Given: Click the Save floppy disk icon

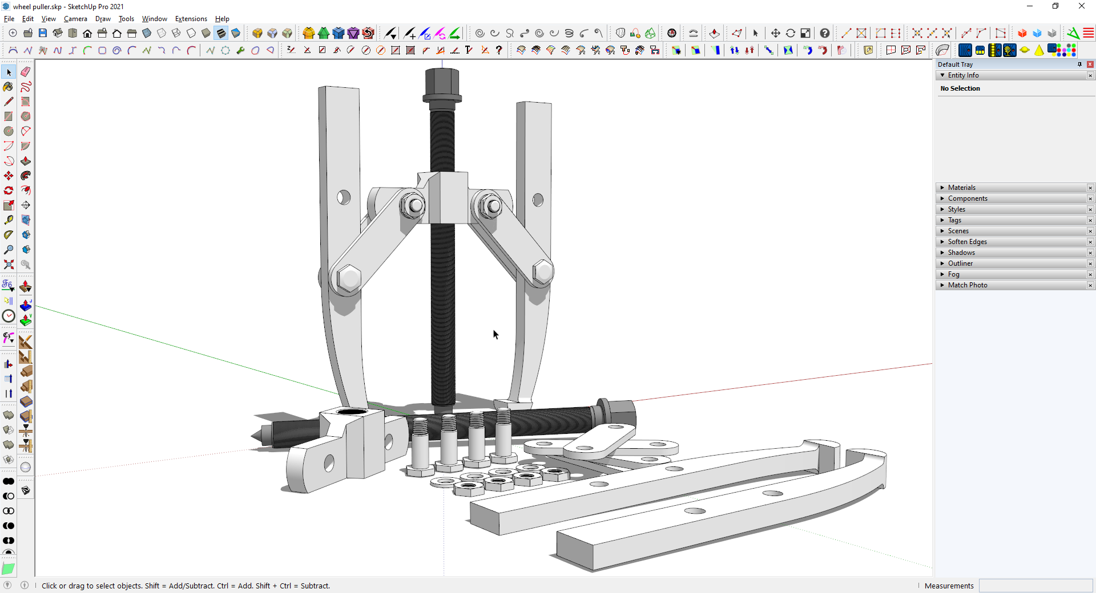Looking at the screenshot, I should 43,33.
